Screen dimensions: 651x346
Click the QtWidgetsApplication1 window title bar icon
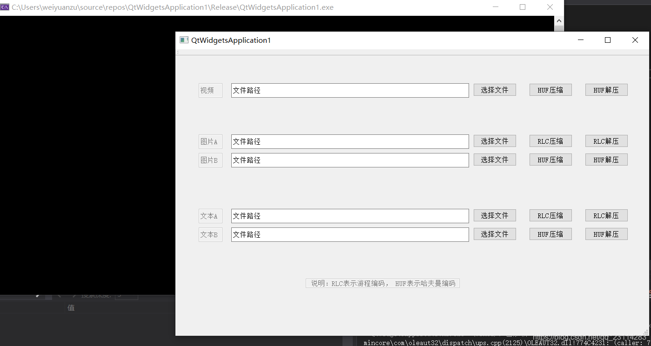(x=183, y=40)
